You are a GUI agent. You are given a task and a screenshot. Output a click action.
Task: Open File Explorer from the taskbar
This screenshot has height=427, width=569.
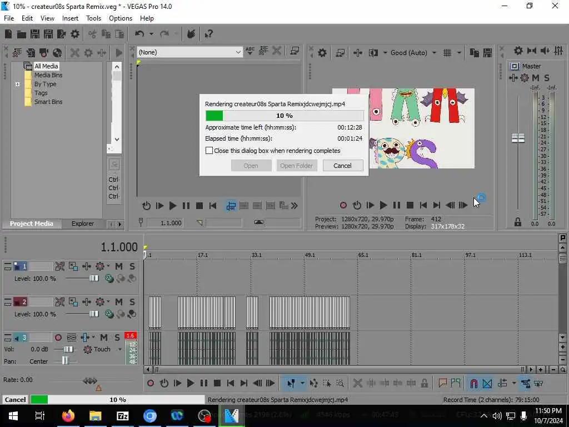96,416
